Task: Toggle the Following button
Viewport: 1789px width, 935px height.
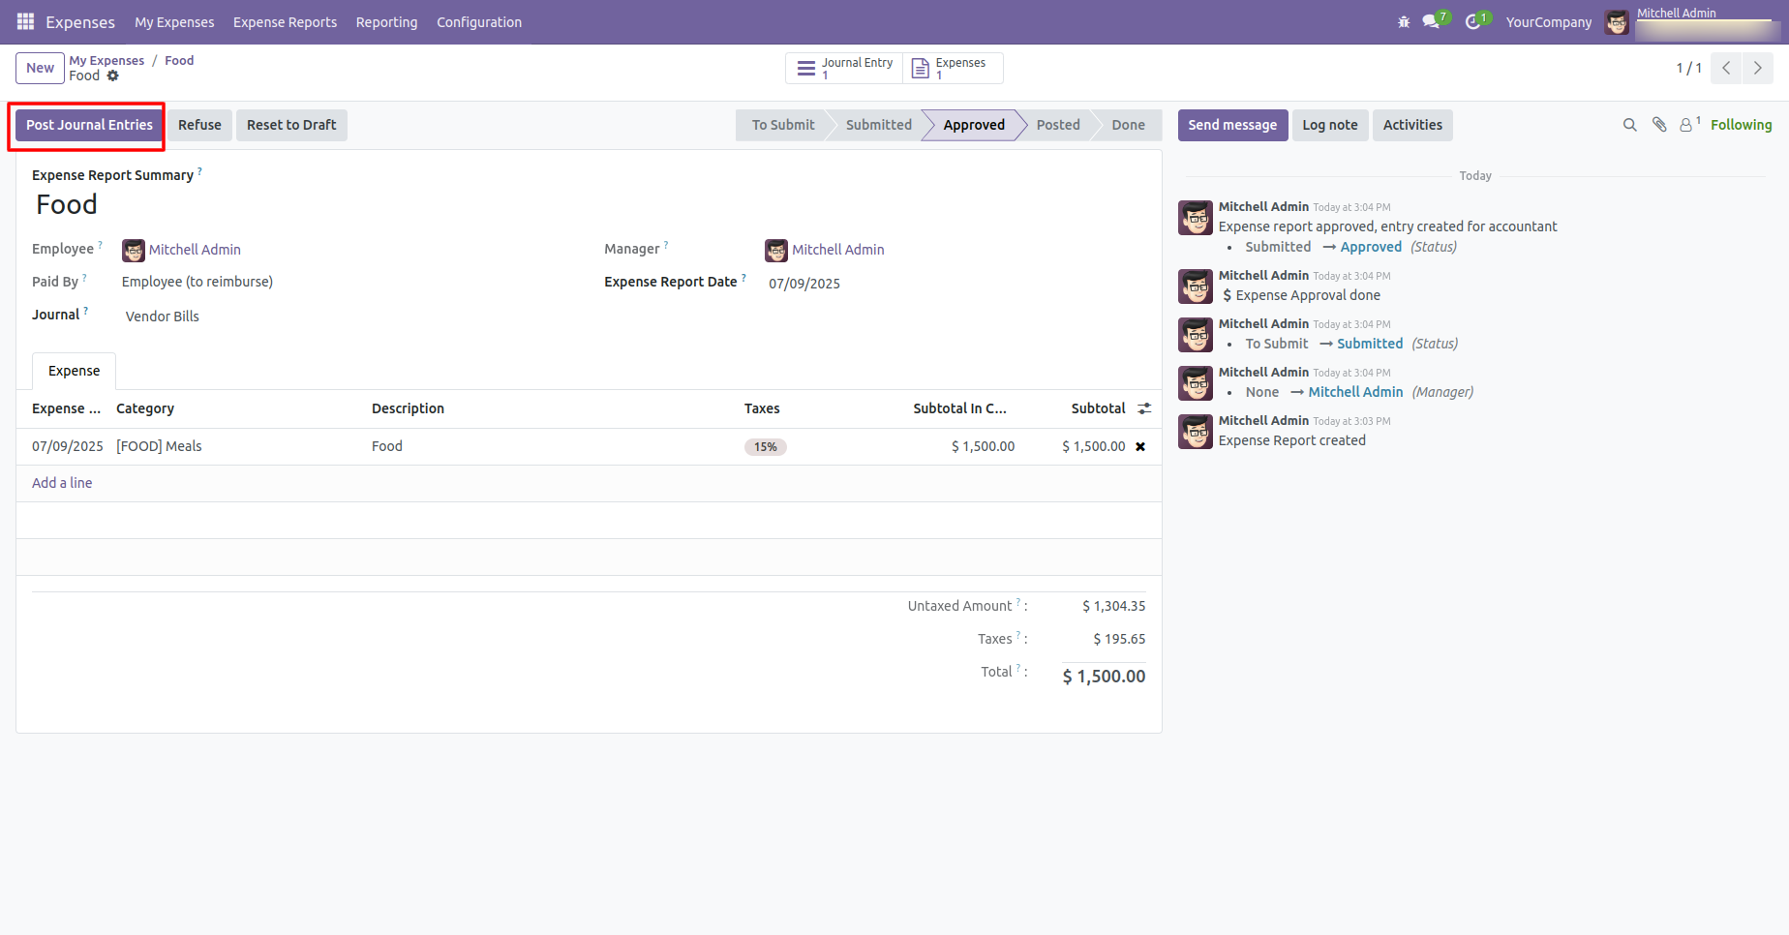Action: [1741, 125]
